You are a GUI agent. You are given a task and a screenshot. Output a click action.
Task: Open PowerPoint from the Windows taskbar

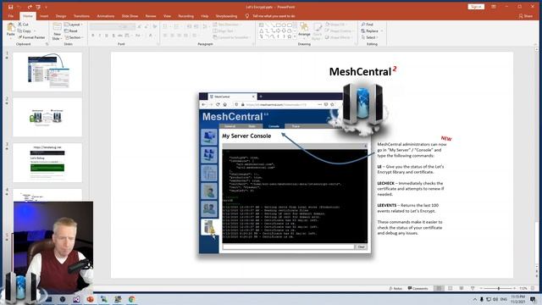pos(91,299)
